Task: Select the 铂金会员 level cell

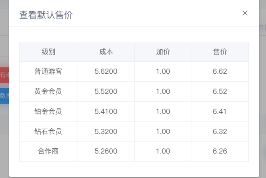Action: [x=48, y=111]
